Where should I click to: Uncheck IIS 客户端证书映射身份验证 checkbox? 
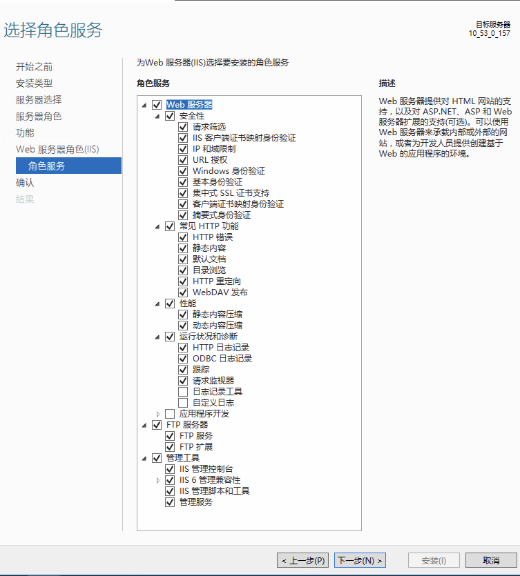coord(183,138)
